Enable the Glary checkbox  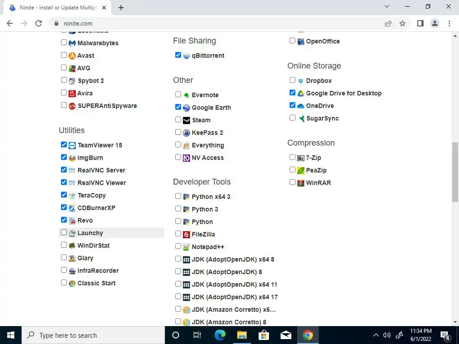tap(64, 258)
